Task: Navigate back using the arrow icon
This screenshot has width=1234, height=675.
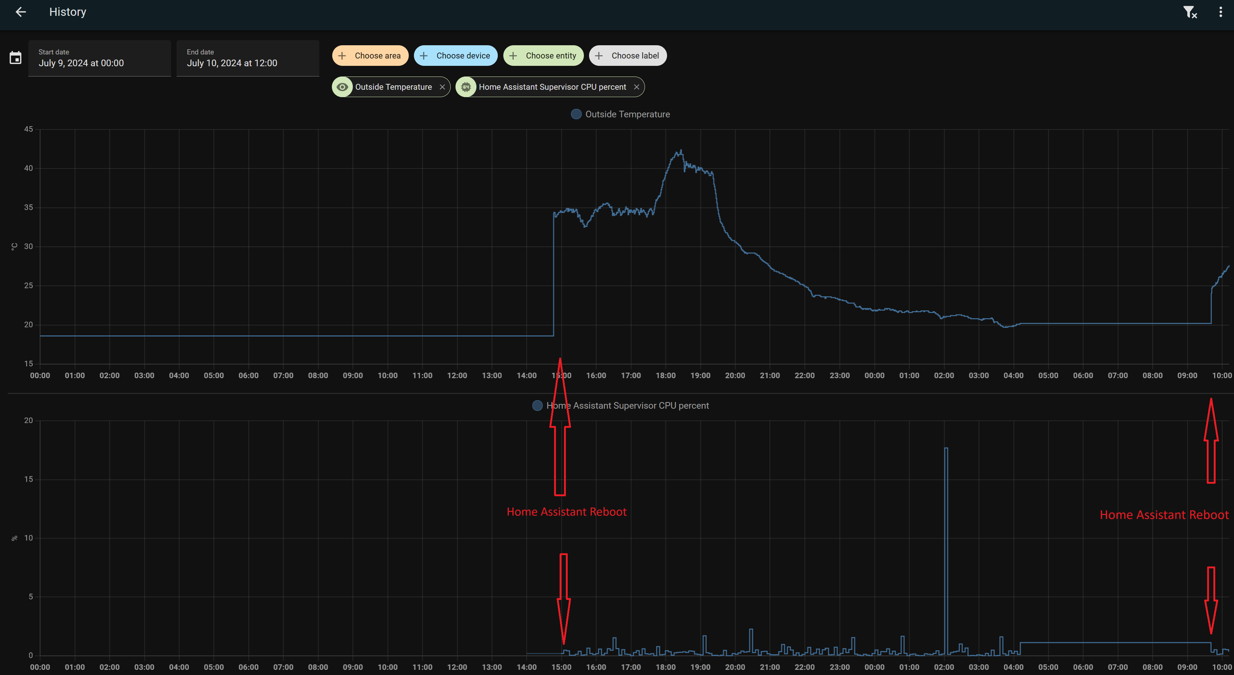Action: coord(21,11)
